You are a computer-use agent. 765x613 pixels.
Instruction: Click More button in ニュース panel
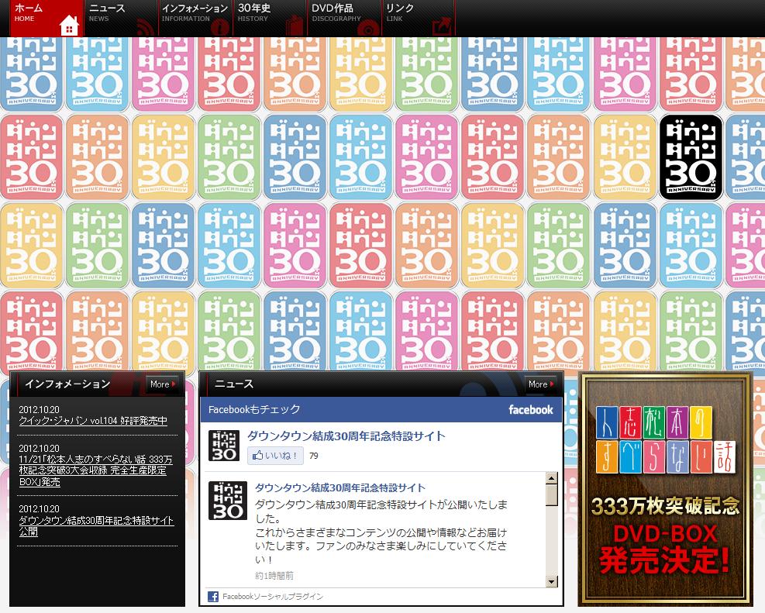540,384
